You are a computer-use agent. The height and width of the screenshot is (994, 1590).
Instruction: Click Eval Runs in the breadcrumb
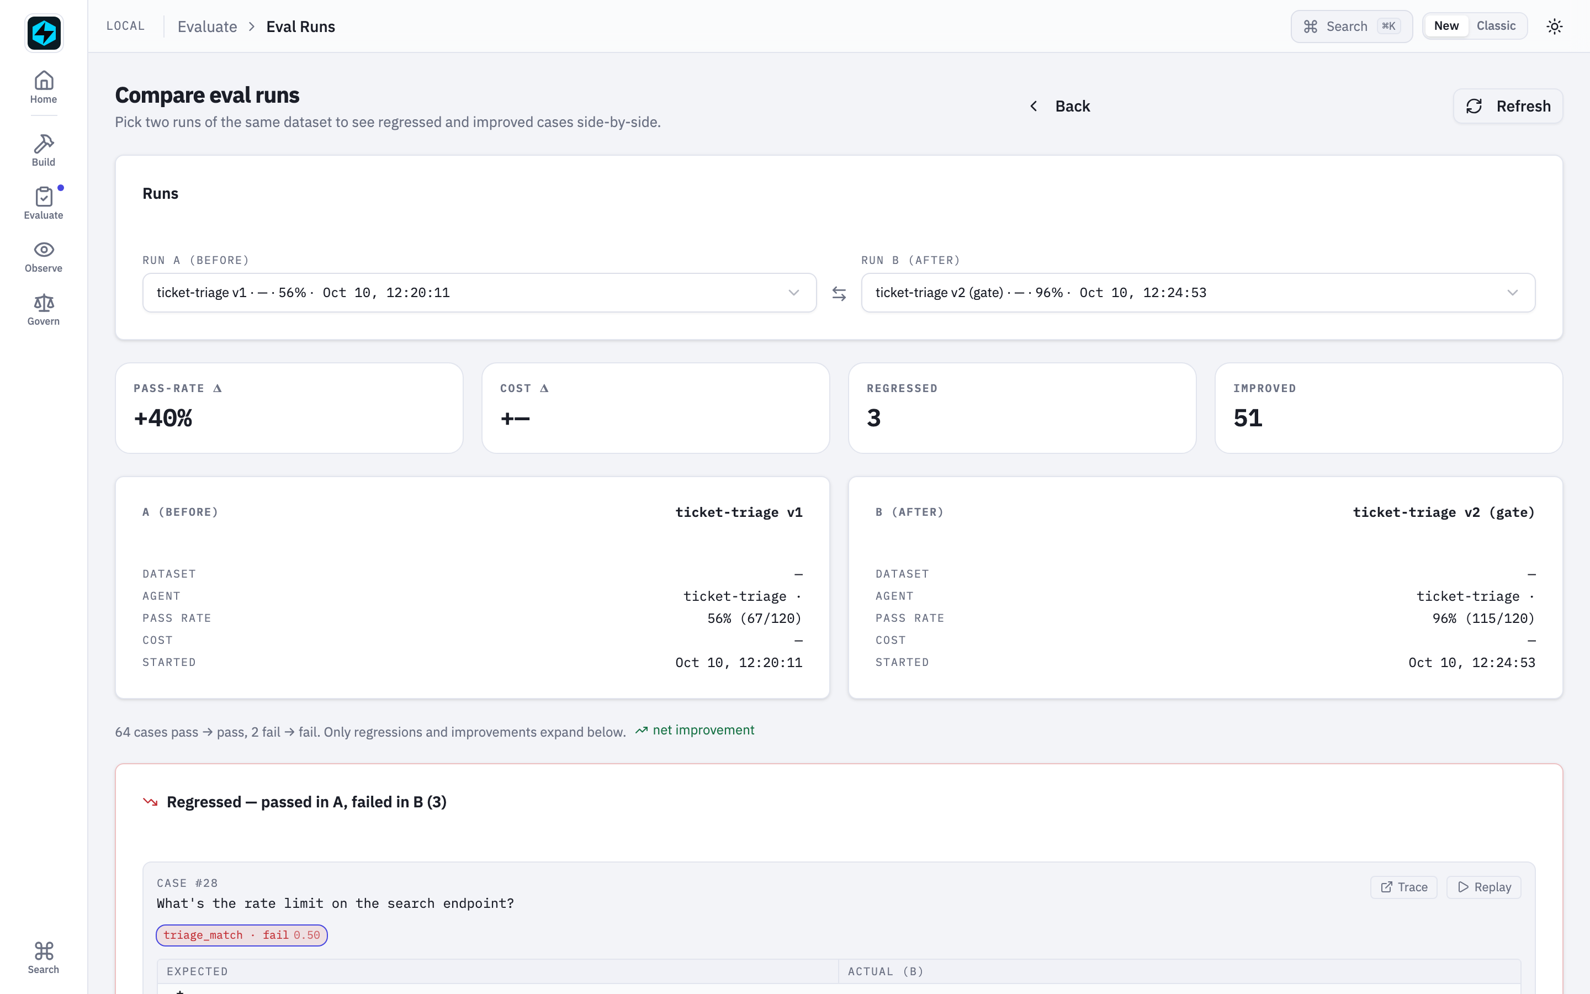click(300, 27)
